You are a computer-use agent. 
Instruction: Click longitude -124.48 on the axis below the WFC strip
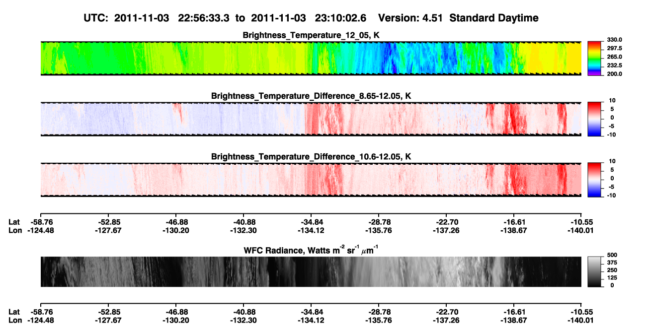point(40,320)
